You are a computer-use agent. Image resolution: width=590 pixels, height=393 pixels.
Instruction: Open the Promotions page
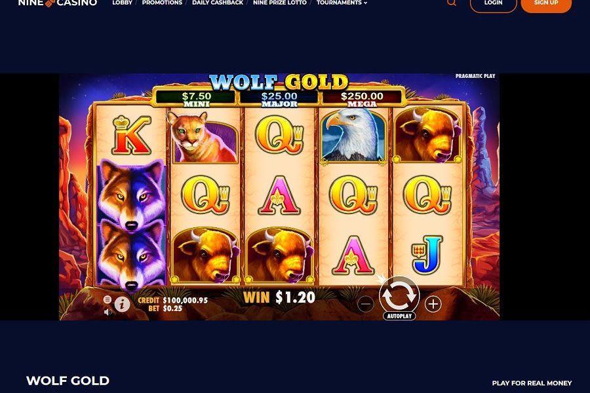click(162, 3)
